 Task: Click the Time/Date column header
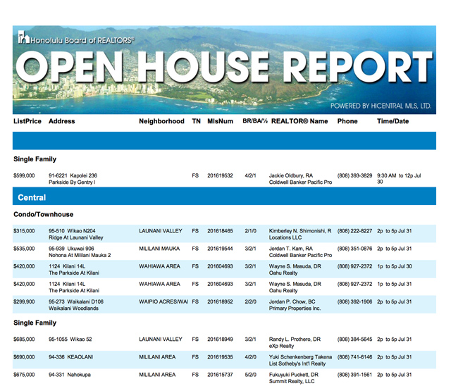393,121
